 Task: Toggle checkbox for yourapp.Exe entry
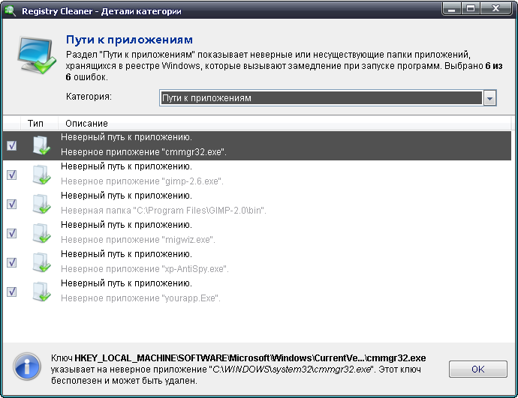(11, 292)
